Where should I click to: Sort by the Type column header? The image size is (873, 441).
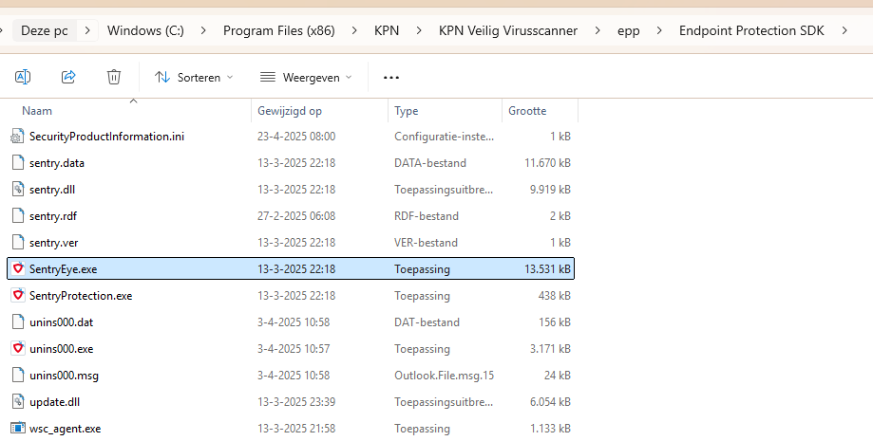click(x=406, y=111)
